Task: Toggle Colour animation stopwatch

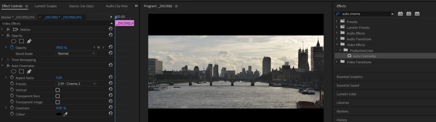Action: 12,114
